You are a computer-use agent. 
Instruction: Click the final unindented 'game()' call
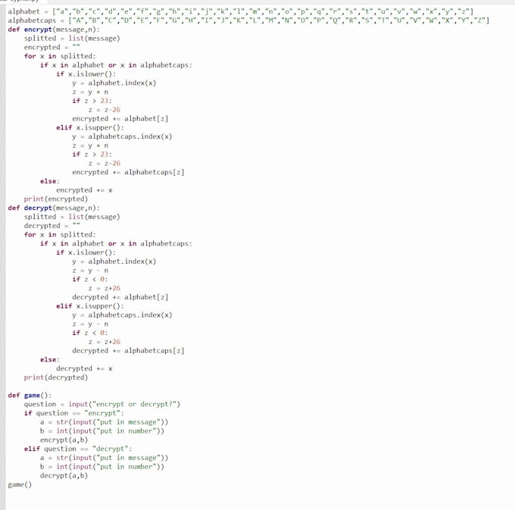[20, 485]
